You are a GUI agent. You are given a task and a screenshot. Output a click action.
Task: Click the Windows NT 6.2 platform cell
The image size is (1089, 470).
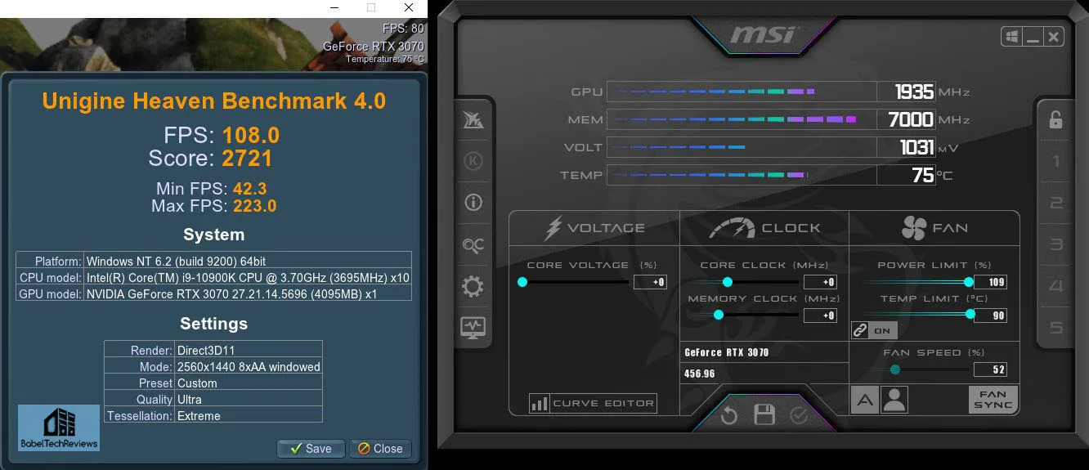click(248, 262)
